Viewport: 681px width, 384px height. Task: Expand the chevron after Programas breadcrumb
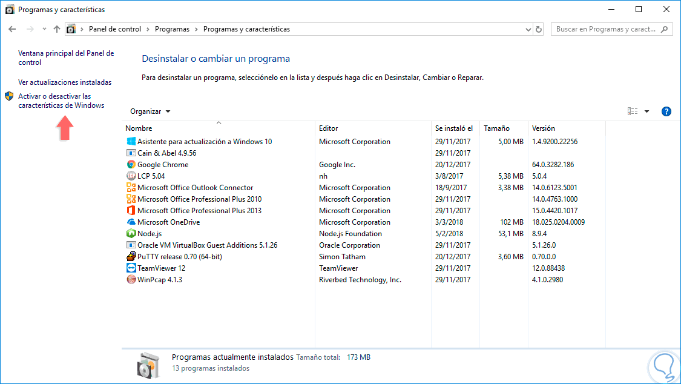[x=196, y=29]
